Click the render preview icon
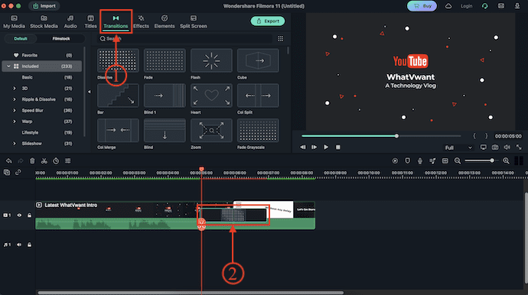 point(395,161)
